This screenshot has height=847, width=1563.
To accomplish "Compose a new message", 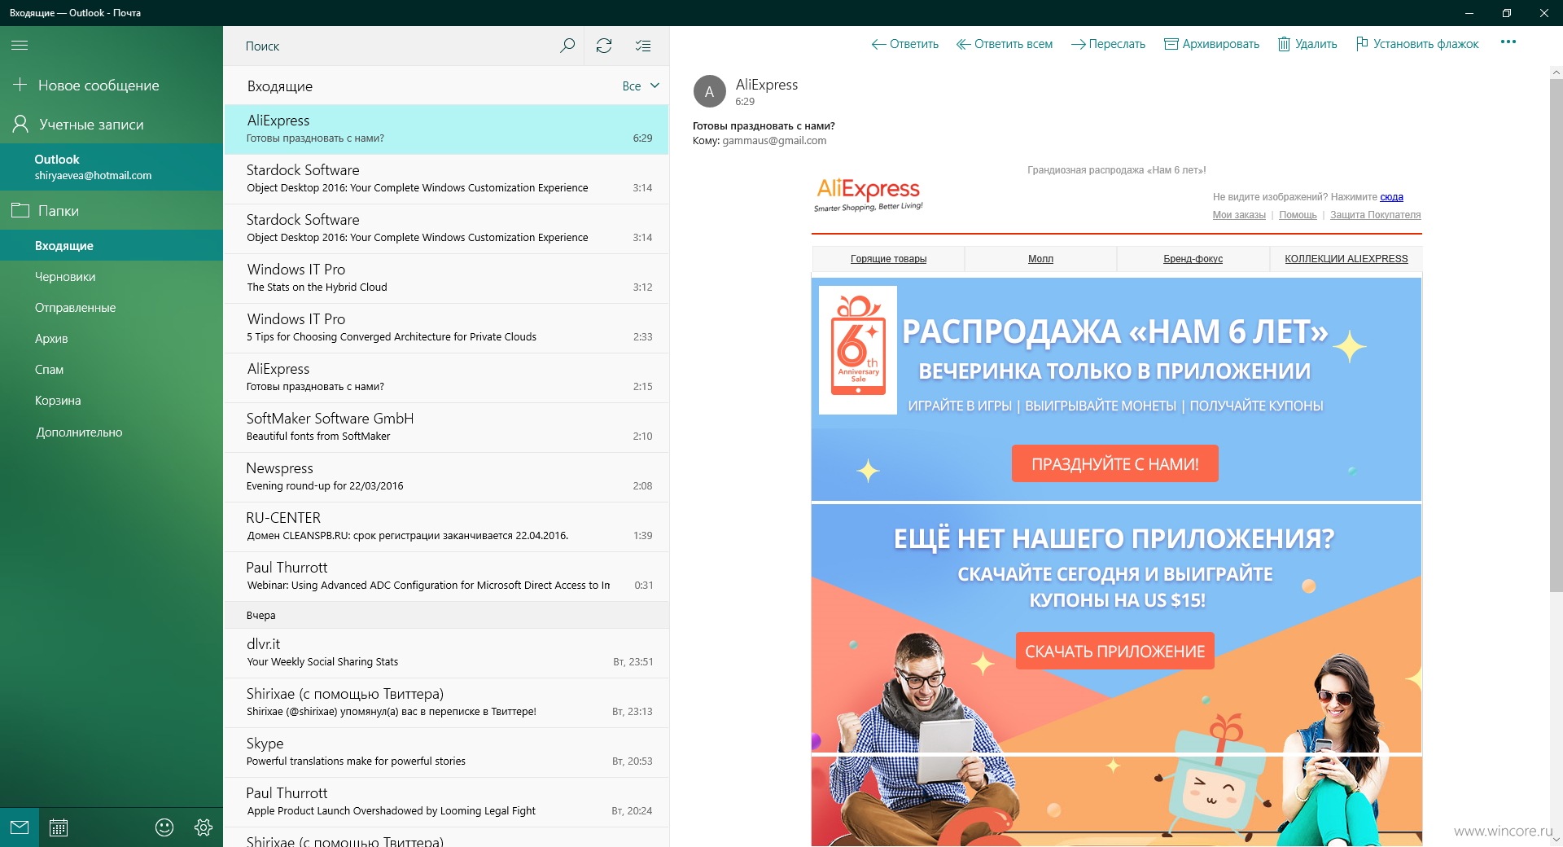I will click(112, 86).
